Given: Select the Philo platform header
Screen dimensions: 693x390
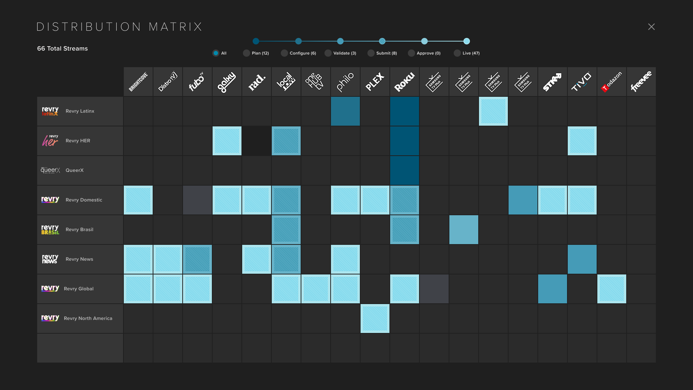Looking at the screenshot, I should pos(345,82).
